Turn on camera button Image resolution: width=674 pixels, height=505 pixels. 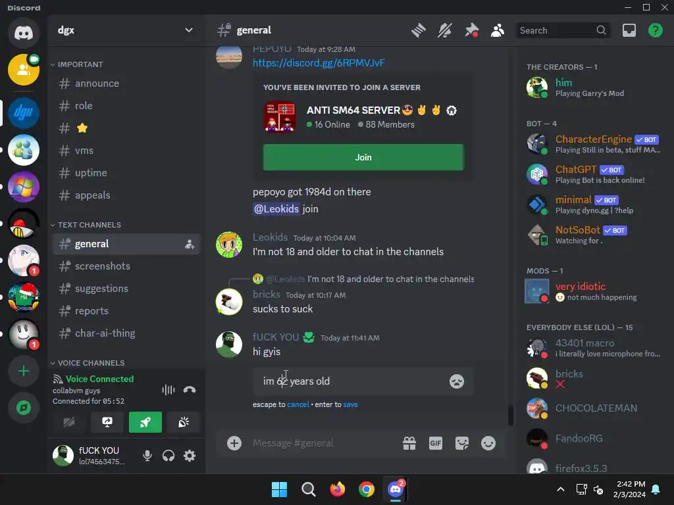pos(68,423)
